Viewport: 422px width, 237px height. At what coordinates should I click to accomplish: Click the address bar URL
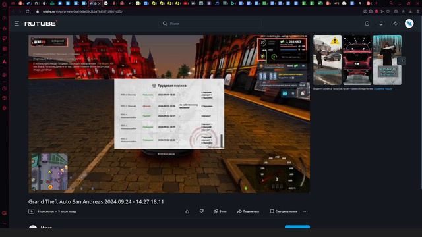point(82,11)
